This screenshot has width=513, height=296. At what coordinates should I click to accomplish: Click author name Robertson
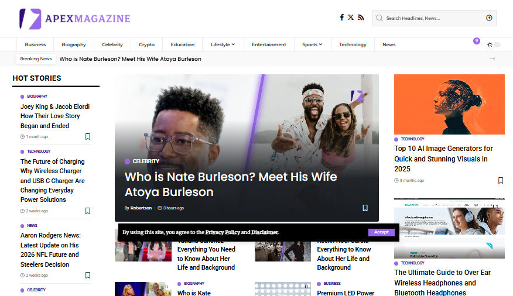(141, 208)
